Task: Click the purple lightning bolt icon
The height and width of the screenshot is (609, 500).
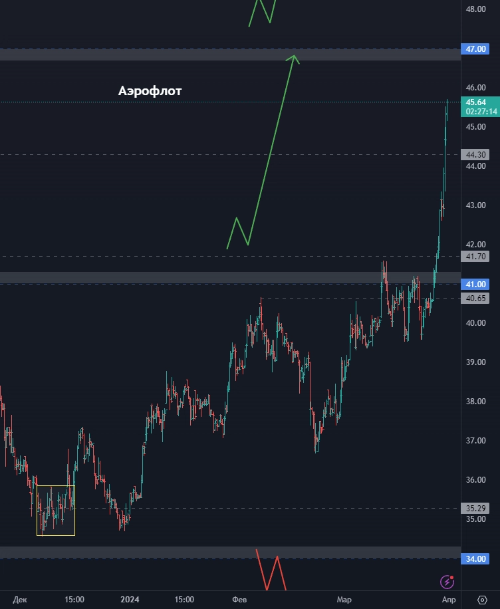Action: (x=448, y=582)
